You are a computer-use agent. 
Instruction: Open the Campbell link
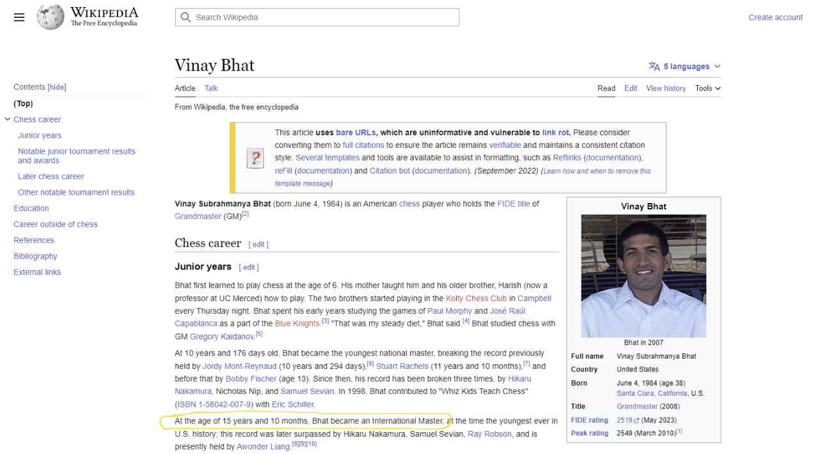point(534,298)
